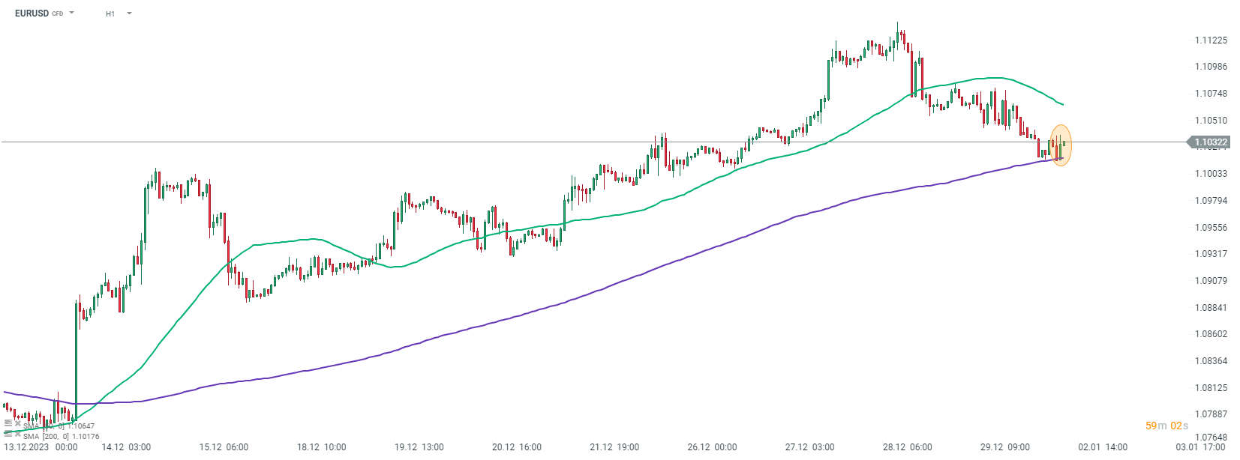Click the 13.12.2023 00:00 time axis label
The image size is (1240, 460).
(41, 447)
